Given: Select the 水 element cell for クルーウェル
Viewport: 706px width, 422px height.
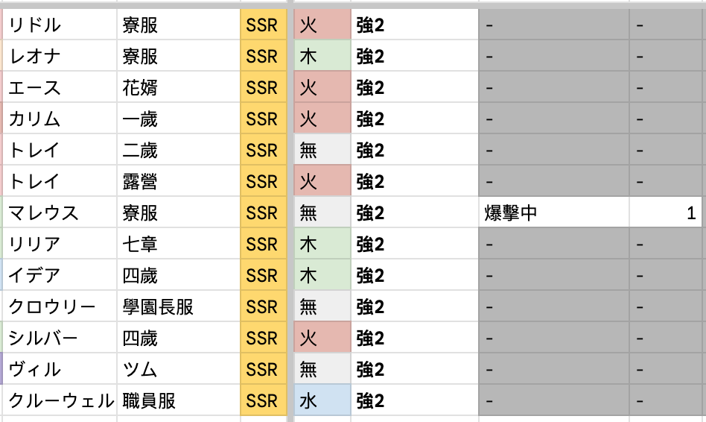Looking at the screenshot, I should pyautogui.click(x=322, y=400).
